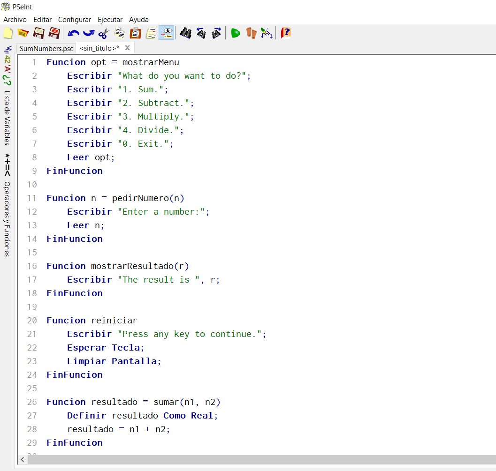This screenshot has height=471, width=496.
Task: Click the string "0. Exit."
Action: coord(143,144)
